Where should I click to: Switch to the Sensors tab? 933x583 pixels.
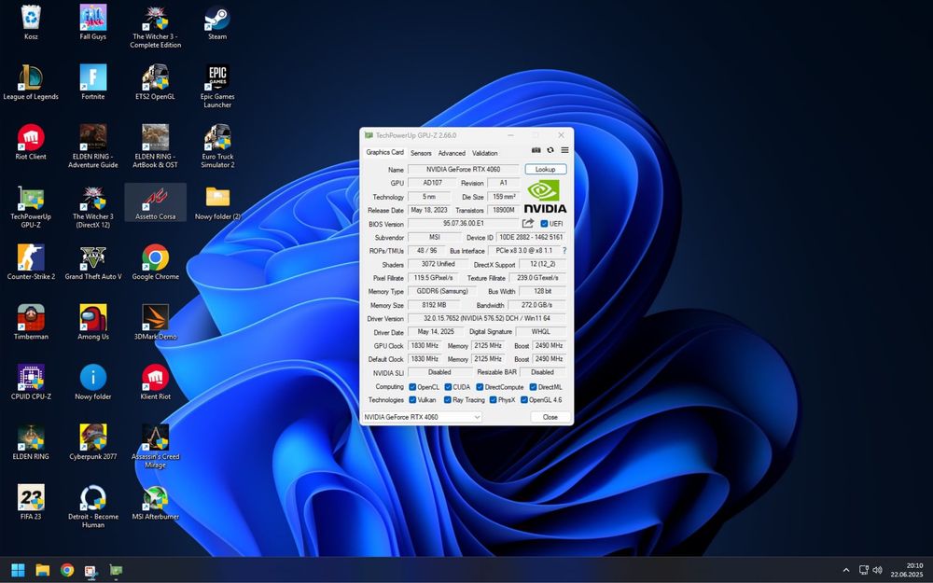click(x=421, y=153)
